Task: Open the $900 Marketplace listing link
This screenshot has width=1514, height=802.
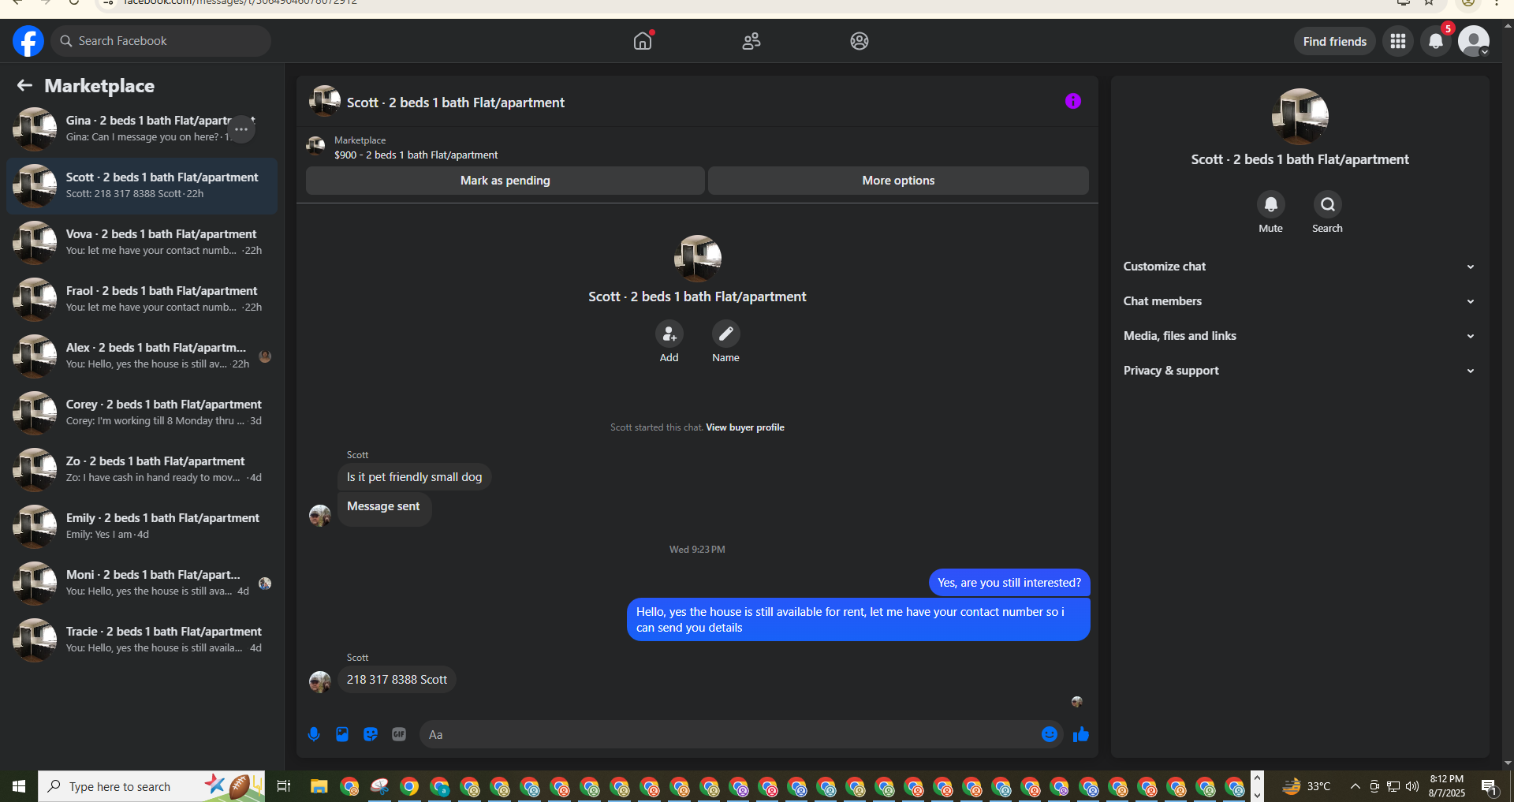Action: click(x=416, y=155)
